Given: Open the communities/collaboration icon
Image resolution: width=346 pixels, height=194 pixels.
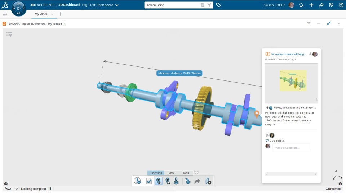Looking at the screenshot, I should pyautogui.click(x=331, y=5).
